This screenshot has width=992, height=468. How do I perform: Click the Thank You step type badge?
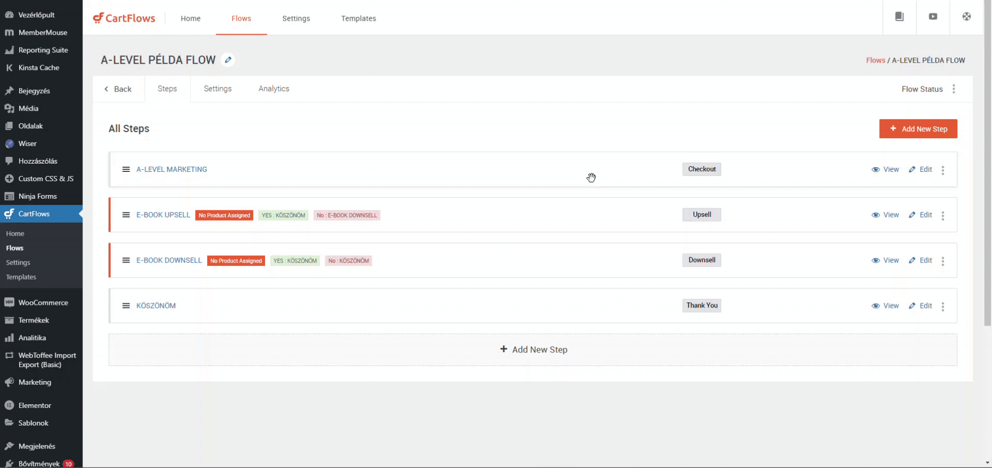(702, 305)
